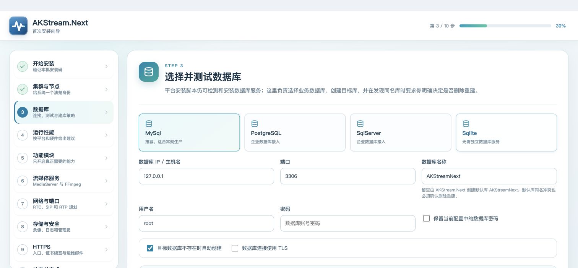Click the step 3 number badge

[x=23, y=112]
